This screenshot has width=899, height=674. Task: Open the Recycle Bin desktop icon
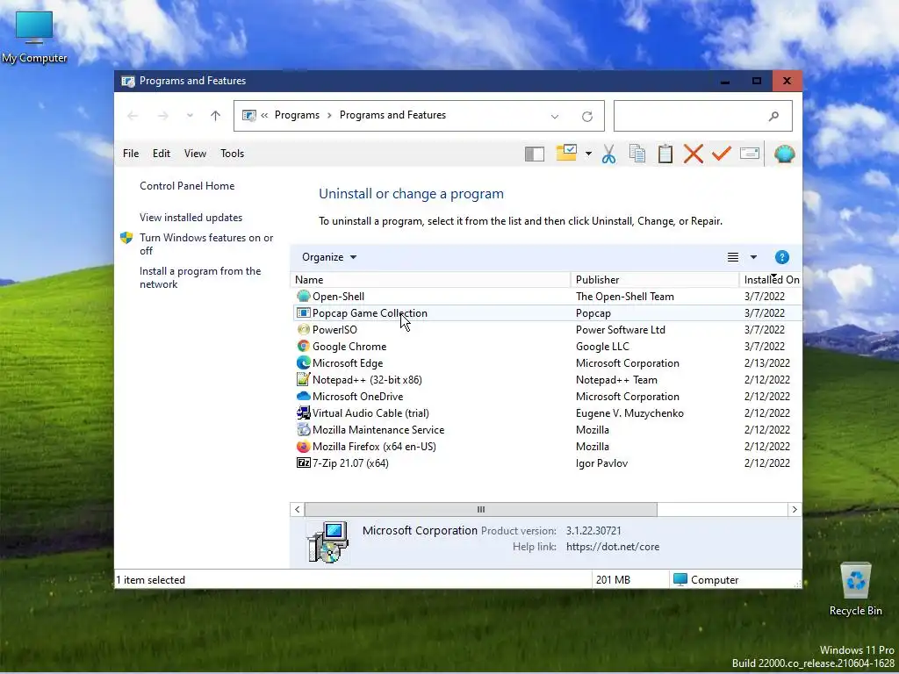click(855, 589)
